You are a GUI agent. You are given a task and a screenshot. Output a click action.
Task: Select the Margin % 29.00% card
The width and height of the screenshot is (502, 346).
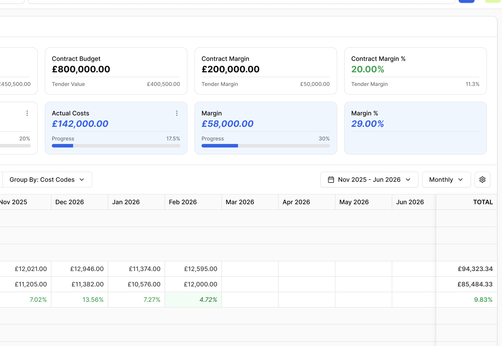point(415,128)
